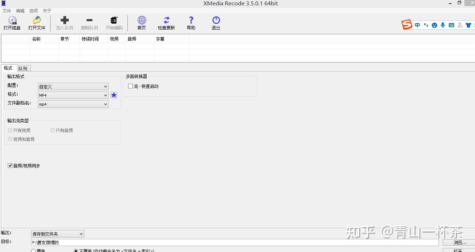Click the 音频 column header
This screenshot has width=475, height=252.
click(x=140, y=39)
